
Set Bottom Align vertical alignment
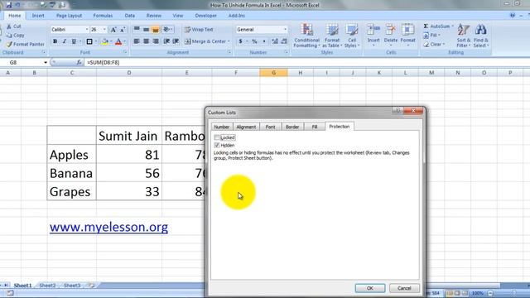pos(156,30)
